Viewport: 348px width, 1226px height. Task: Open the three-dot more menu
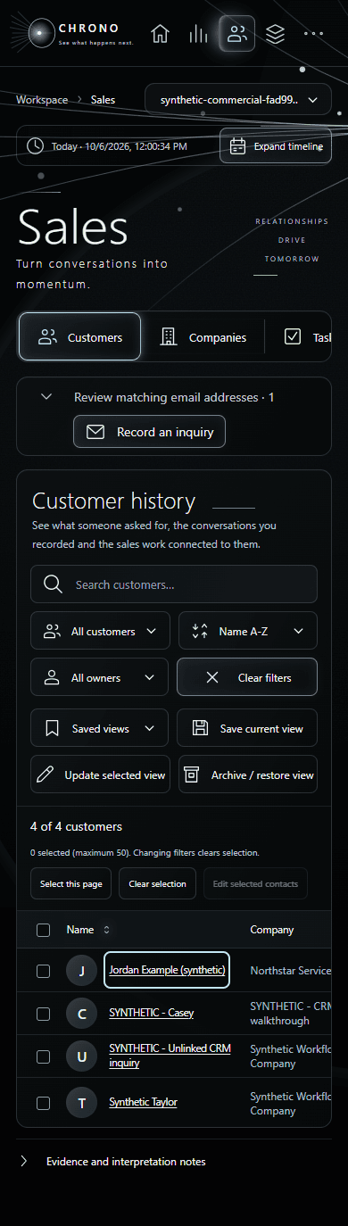(x=313, y=34)
